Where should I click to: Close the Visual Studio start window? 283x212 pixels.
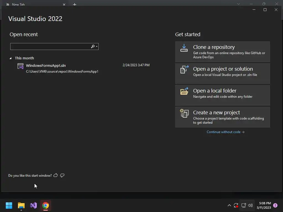click(x=276, y=10)
